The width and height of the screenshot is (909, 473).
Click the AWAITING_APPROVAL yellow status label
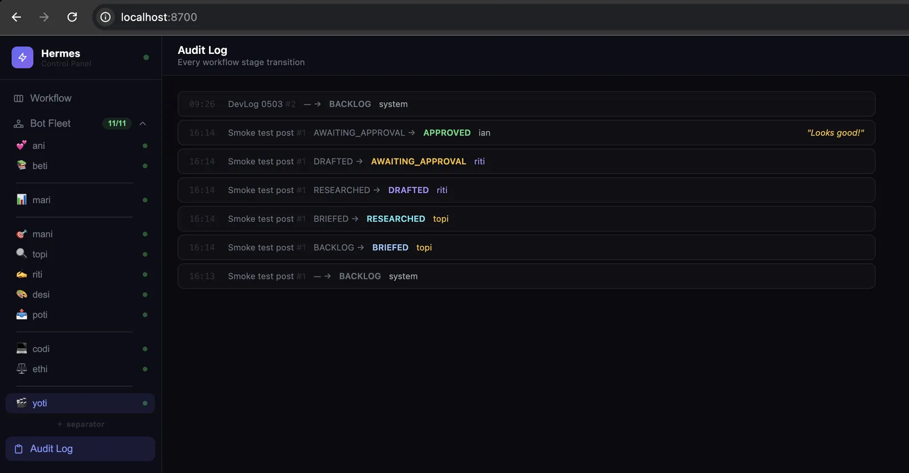tap(419, 161)
